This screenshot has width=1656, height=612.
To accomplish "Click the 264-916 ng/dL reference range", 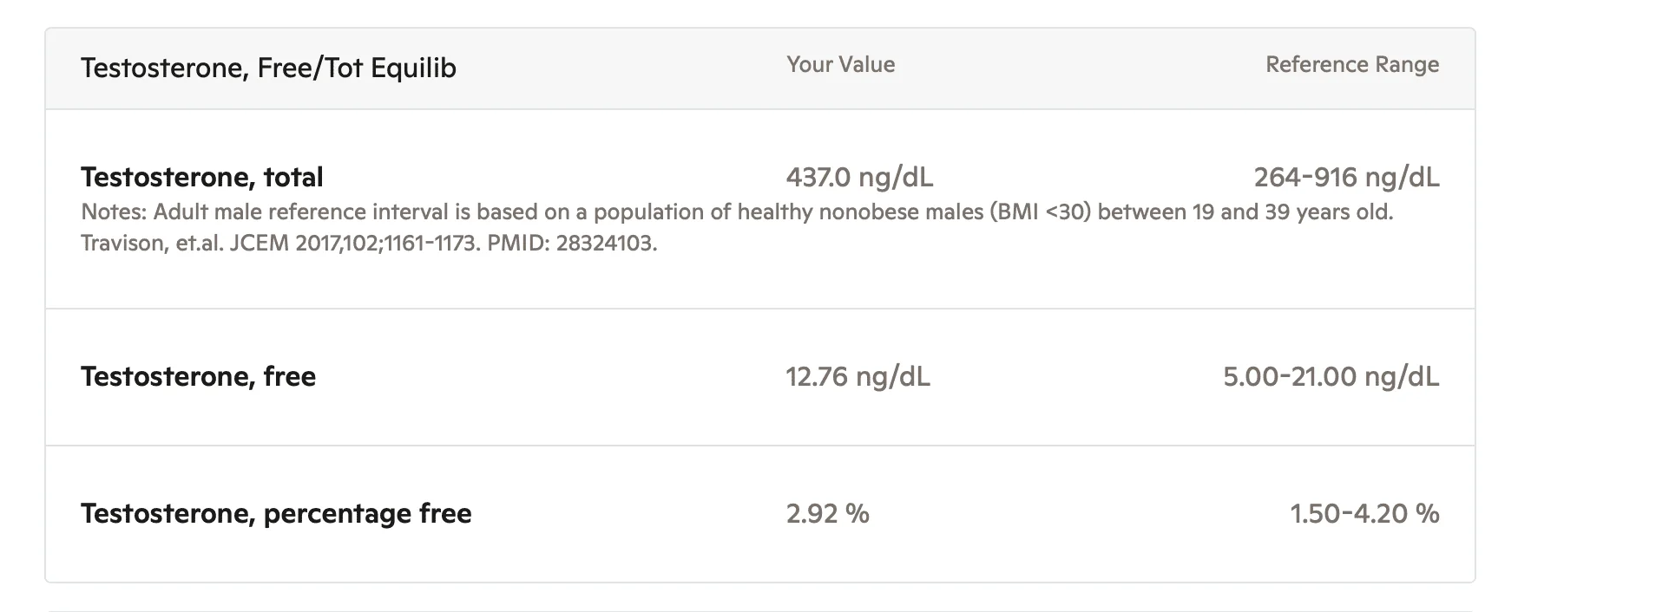I will pos(1346,177).
